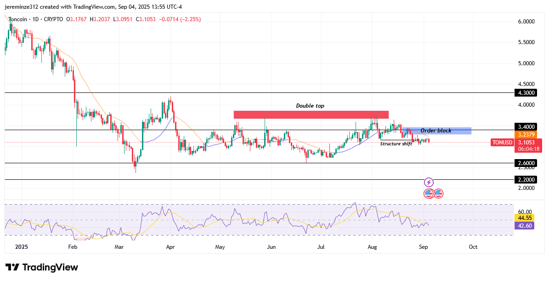Screen dimensions: 549x281
Task: Select the blue Order block rectangle
Action: click(436, 131)
